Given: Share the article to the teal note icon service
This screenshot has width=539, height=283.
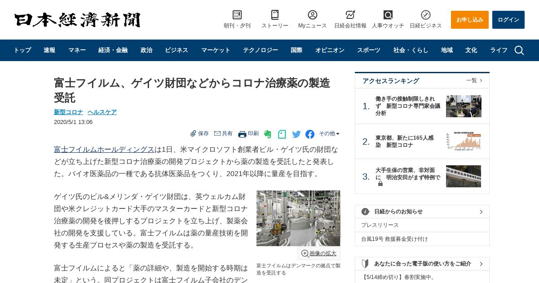Looking at the screenshot, I should pos(282,134).
